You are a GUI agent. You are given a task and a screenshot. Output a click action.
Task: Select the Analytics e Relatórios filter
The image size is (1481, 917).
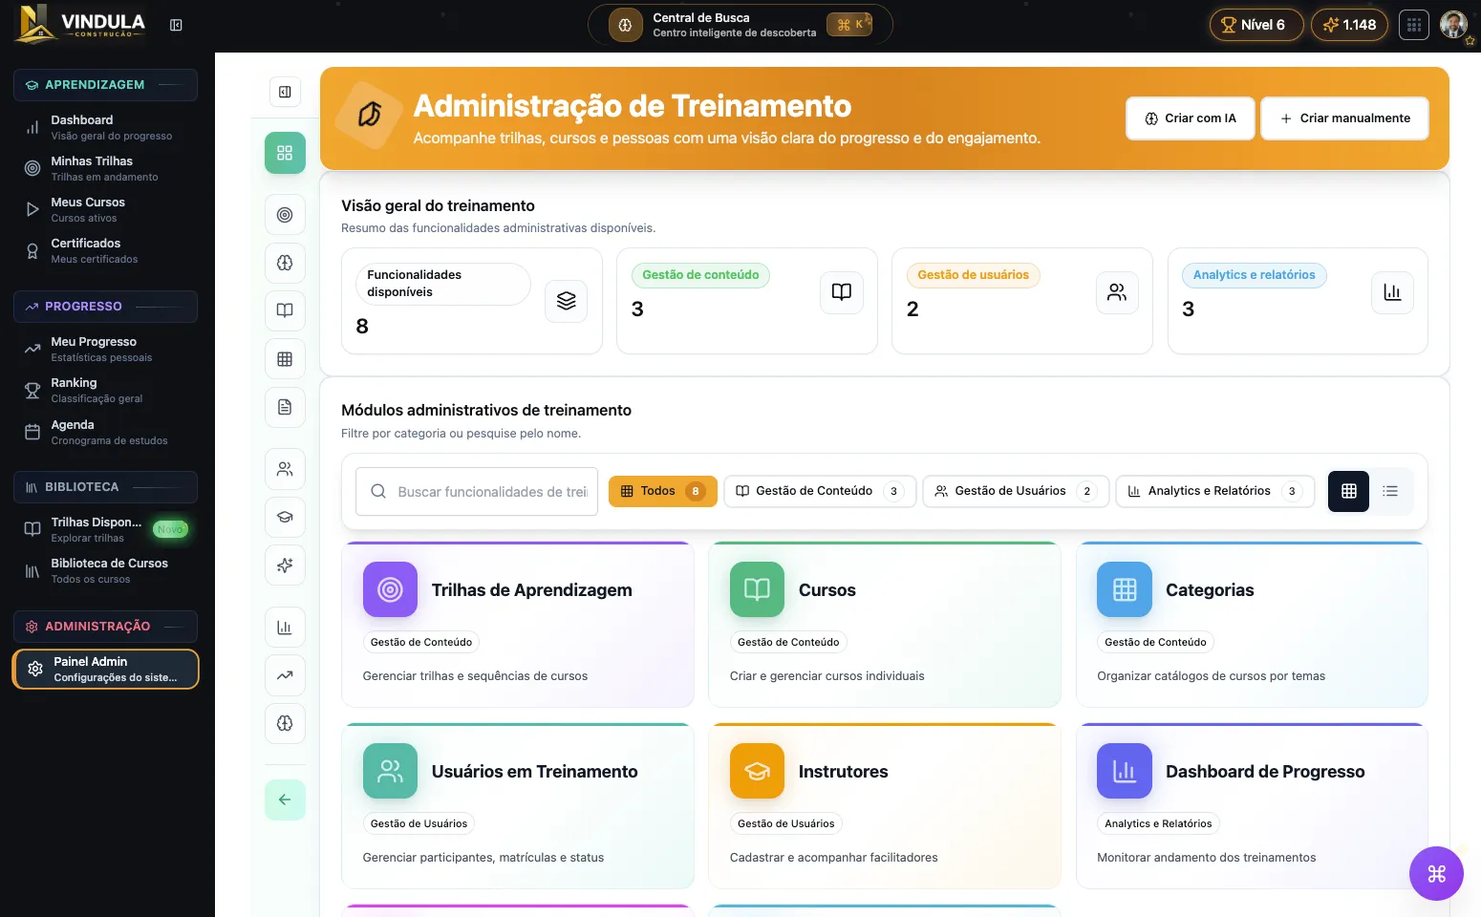(x=1213, y=491)
